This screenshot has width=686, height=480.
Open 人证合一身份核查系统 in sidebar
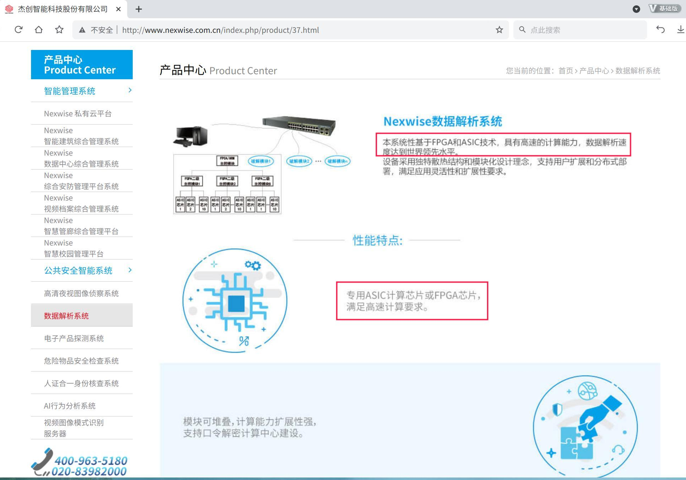pyautogui.click(x=82, y=383)
